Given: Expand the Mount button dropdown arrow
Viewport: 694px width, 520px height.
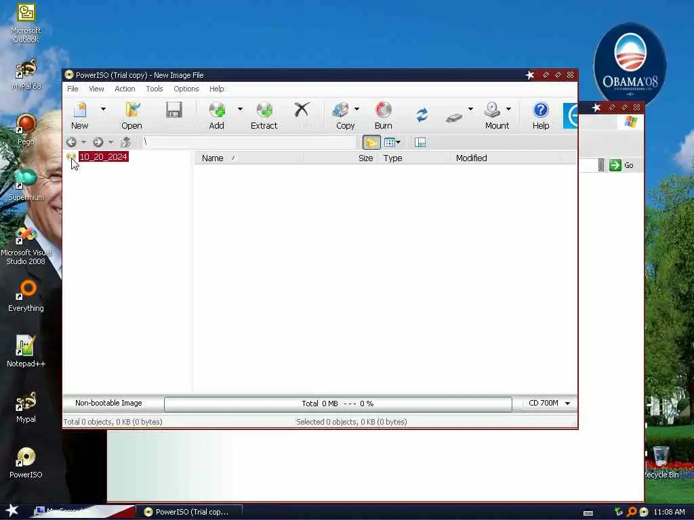Looking at the screenshot, I should click(508, 109).
